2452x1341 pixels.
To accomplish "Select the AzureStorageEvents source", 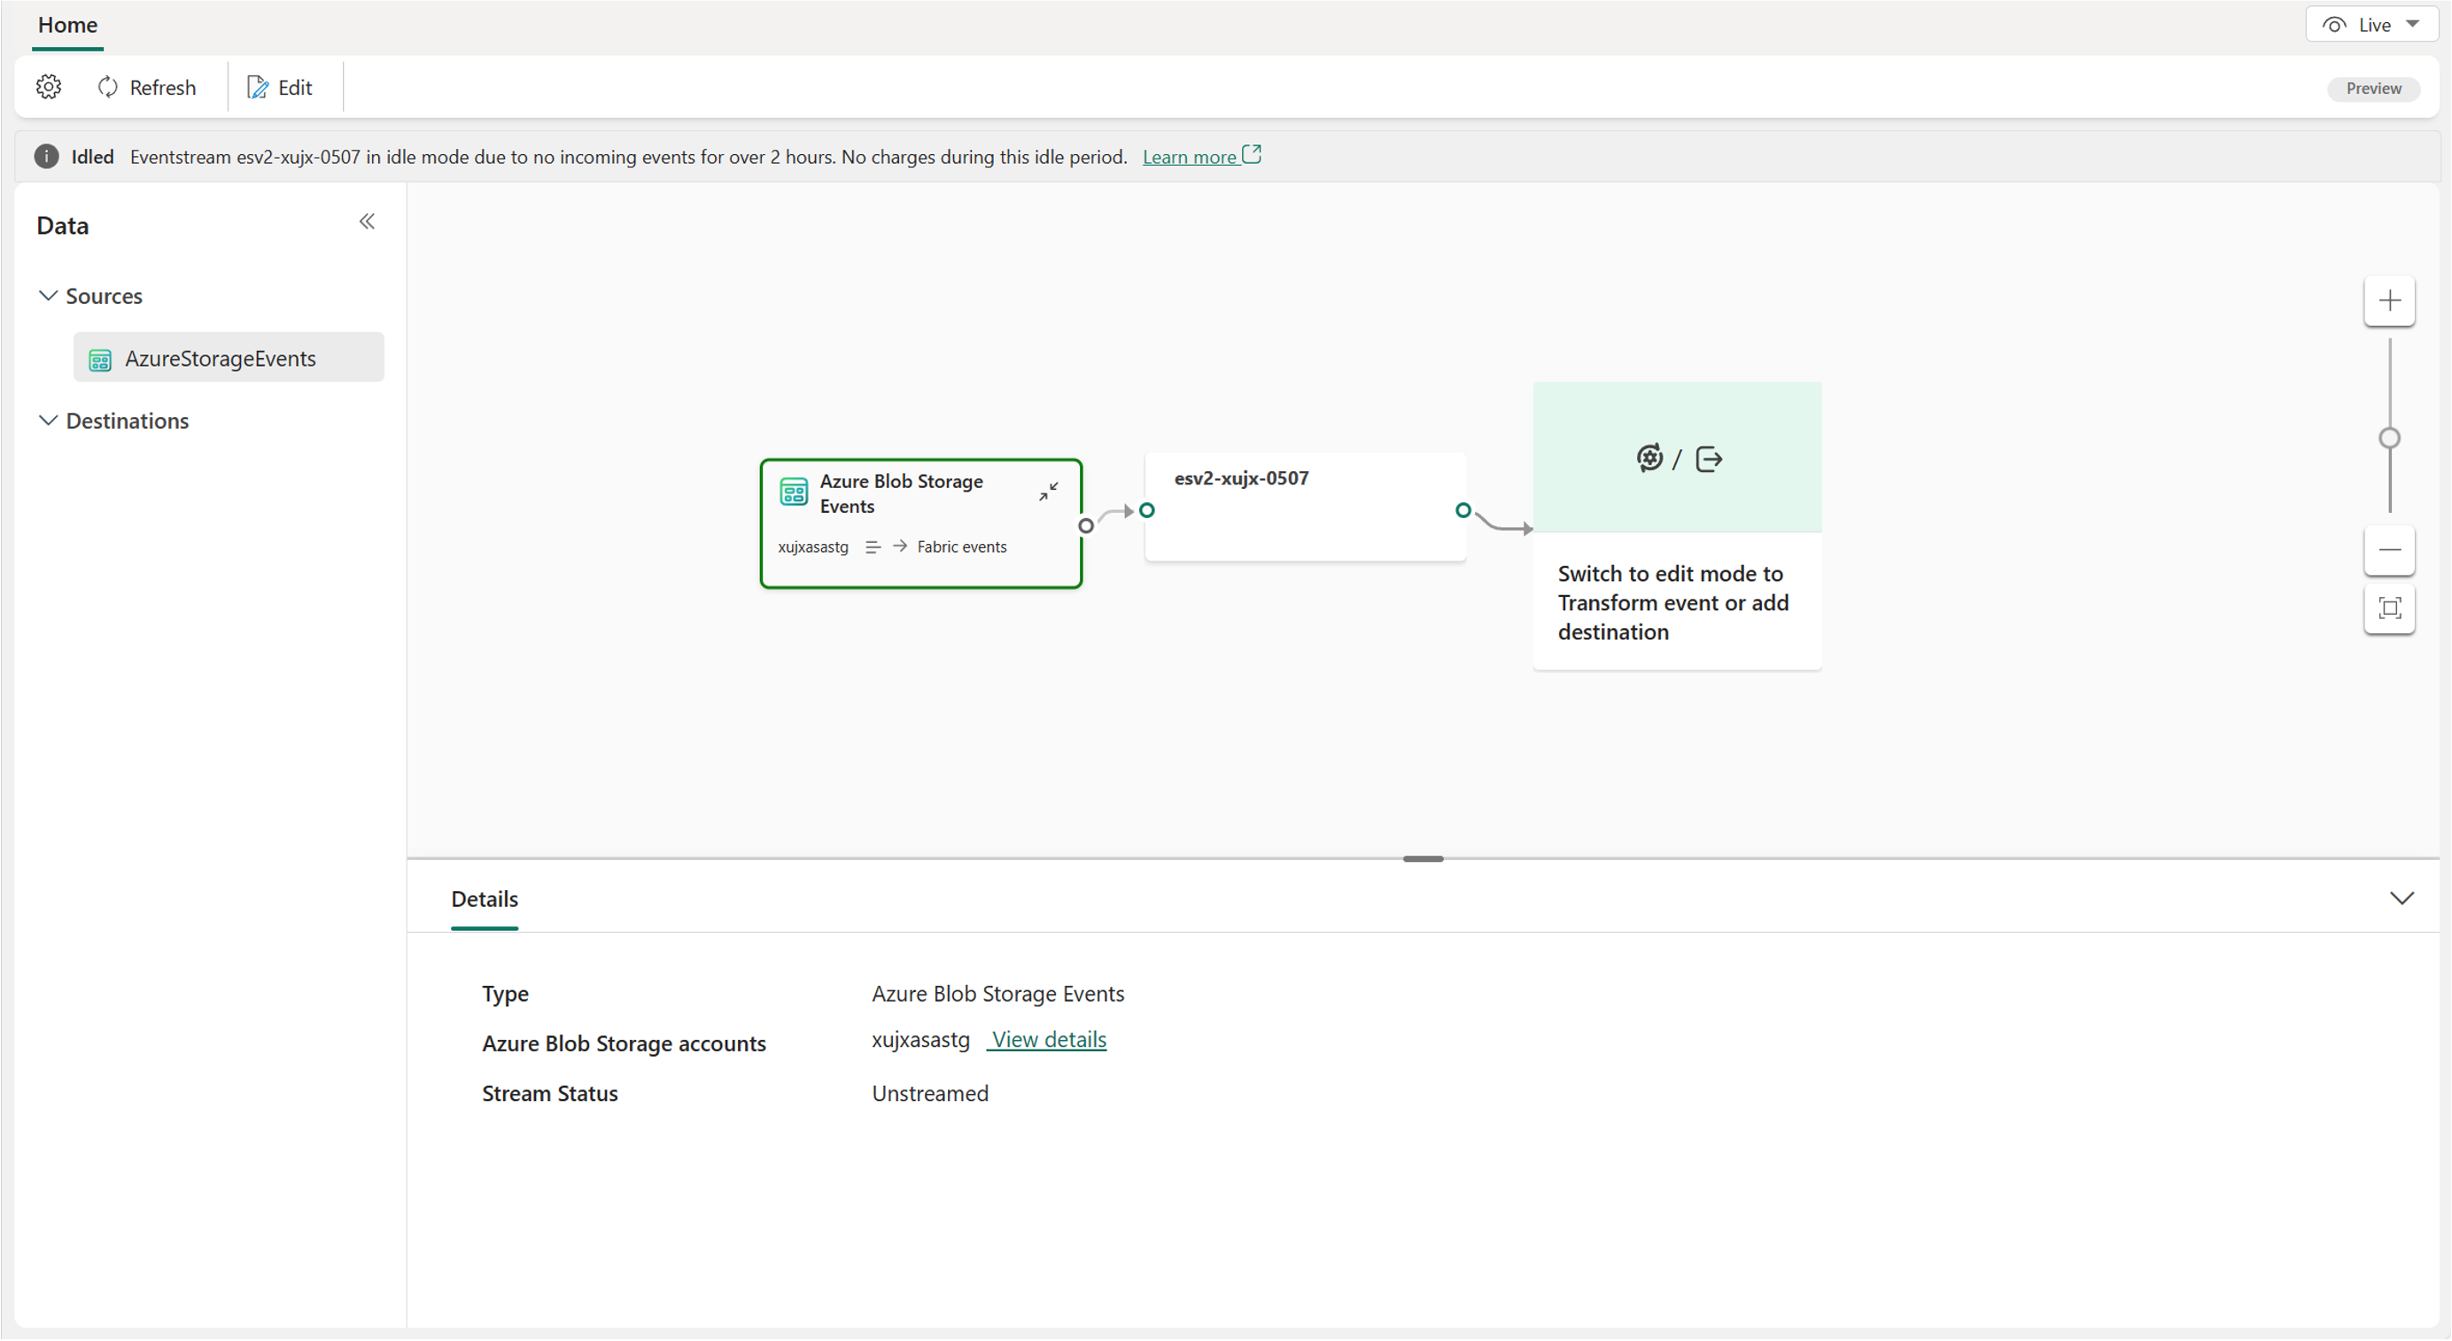I will click(x=229, y=358).
